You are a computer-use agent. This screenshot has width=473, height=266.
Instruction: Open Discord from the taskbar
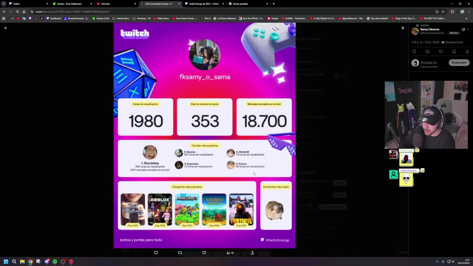pos(47,262)
